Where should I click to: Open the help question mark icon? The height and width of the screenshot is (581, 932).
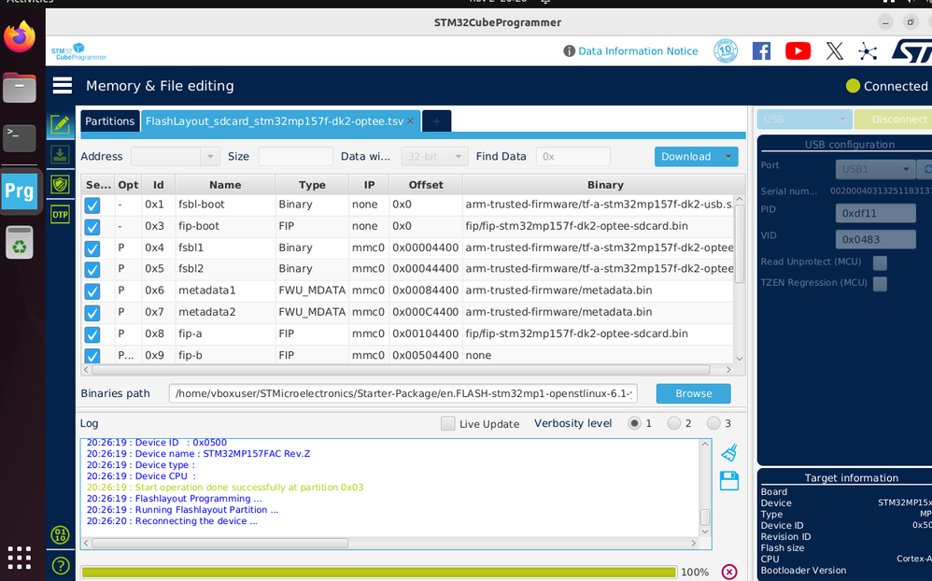click(x=61, y=565)
